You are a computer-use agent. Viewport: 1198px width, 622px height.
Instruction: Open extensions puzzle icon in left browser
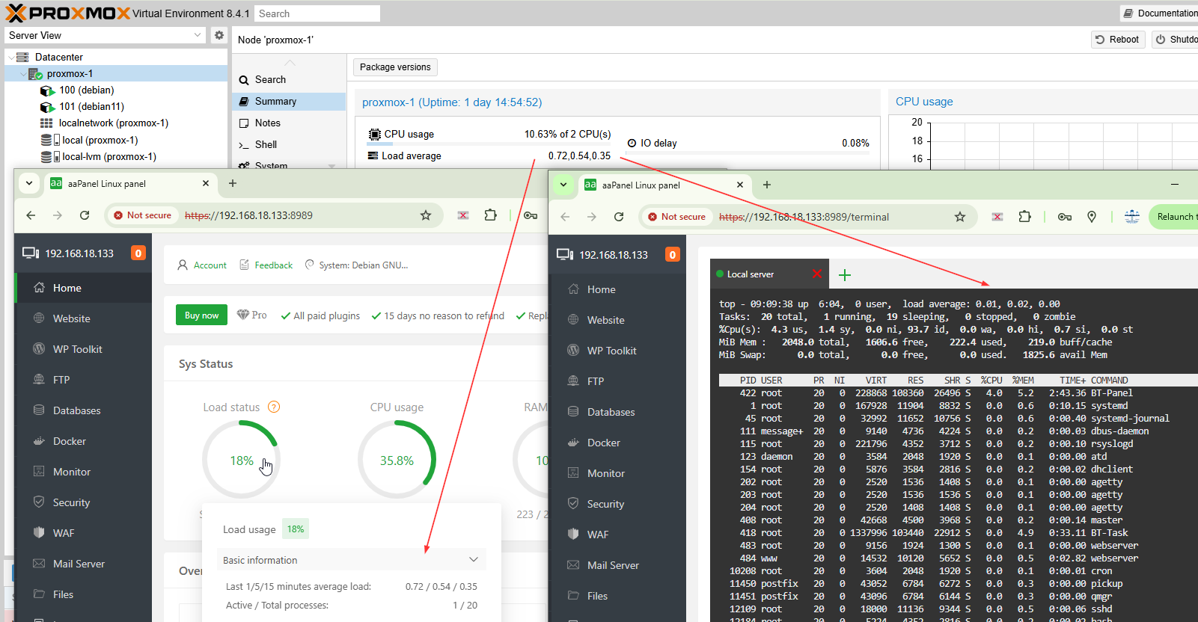[x=490, y=215]
